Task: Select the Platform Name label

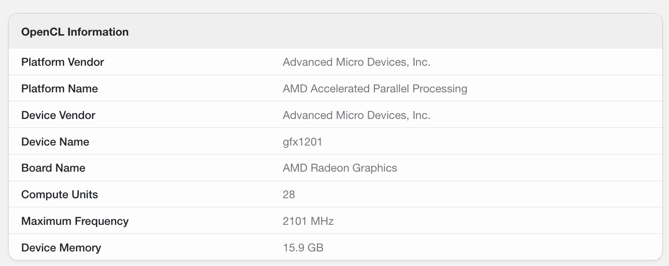Action: tap(59, 89)
